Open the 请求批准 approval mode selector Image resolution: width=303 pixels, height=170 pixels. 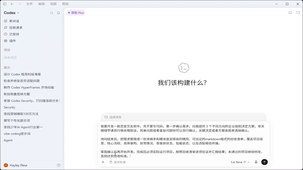(117, 162)
